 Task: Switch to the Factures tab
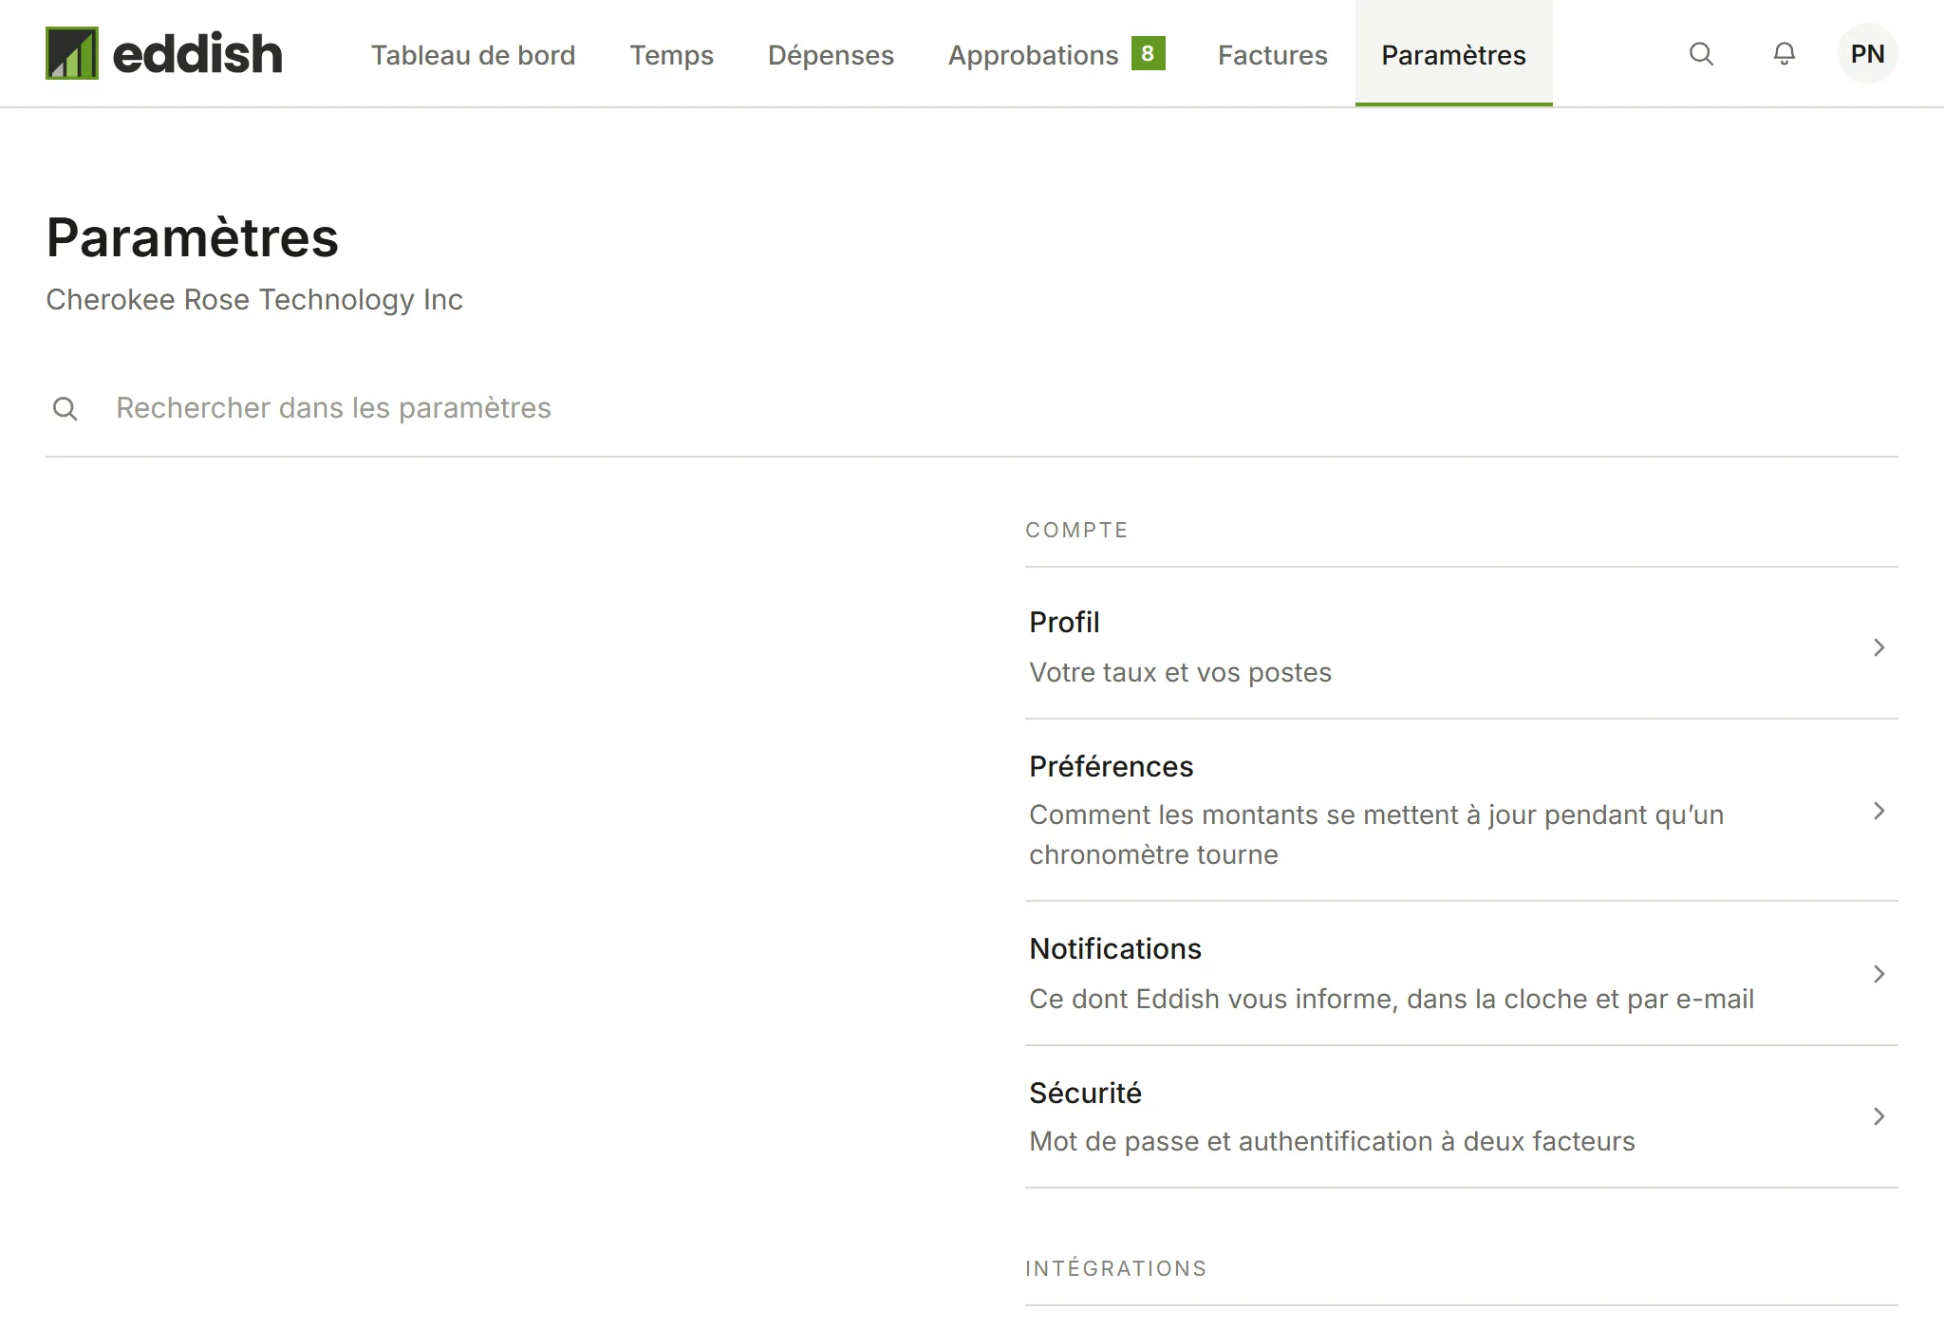1272,54
